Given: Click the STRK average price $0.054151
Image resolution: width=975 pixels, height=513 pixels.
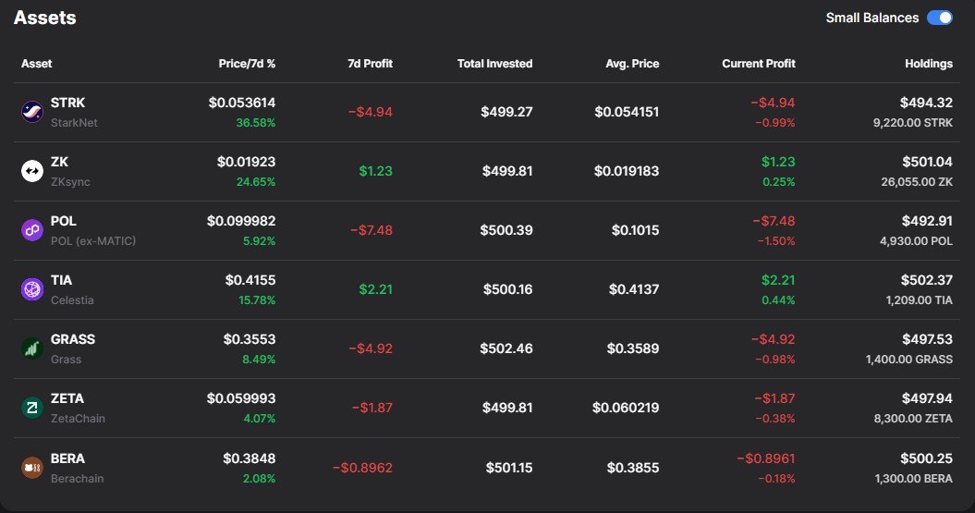Looking at the screenshot, I should tap(627, 112).
